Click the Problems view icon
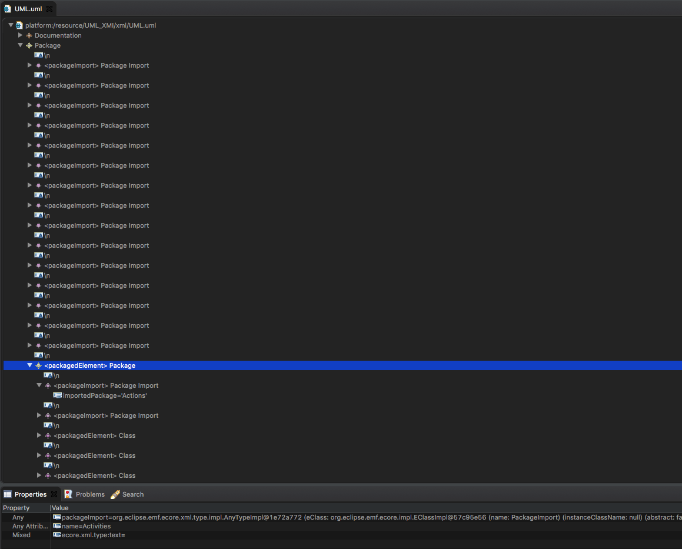This screenshot has height=549, width=682. coord(68,494)
